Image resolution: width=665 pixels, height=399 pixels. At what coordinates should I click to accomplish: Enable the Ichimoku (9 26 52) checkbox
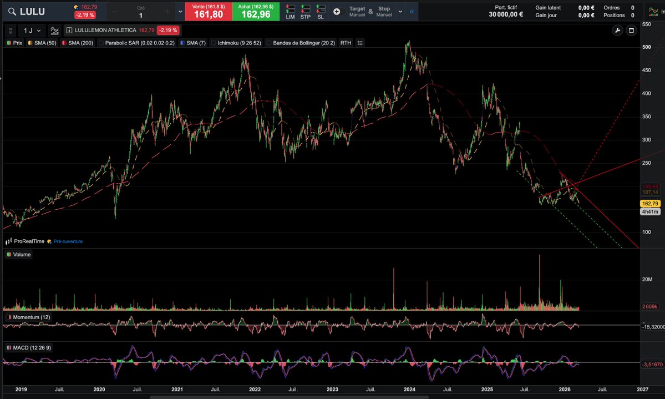pyautogui.click(x=214, y=43)
